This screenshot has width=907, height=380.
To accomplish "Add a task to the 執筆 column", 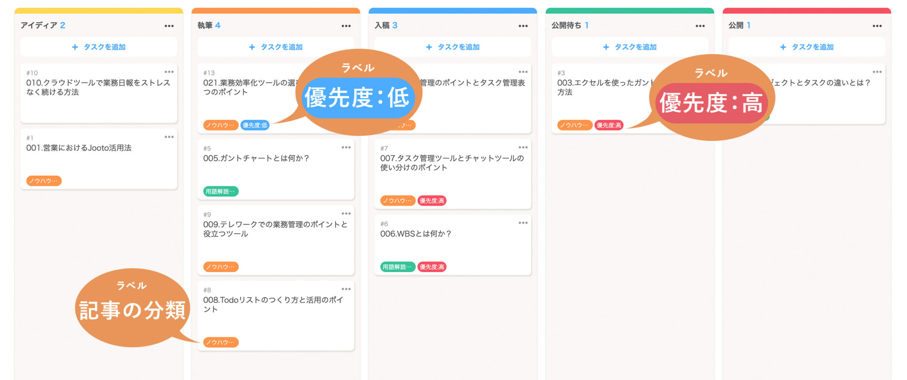I will (276, 47).
